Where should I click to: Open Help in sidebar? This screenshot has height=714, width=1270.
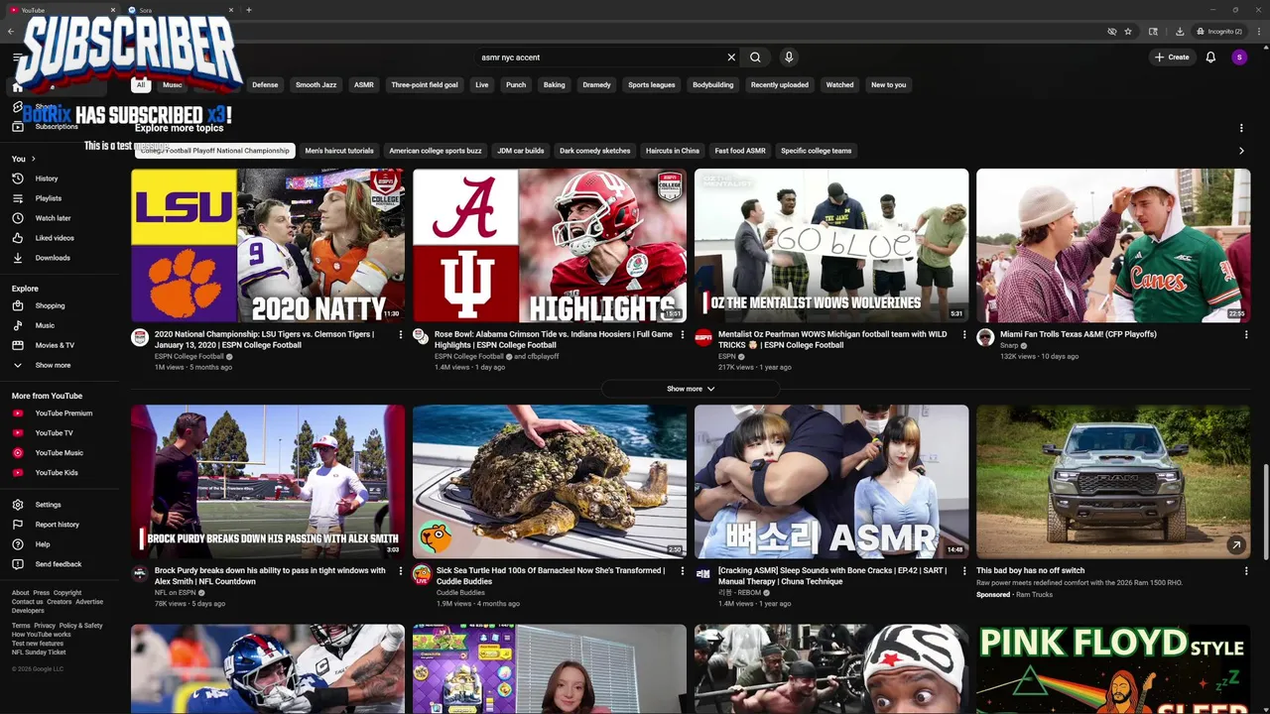[43, 544]
